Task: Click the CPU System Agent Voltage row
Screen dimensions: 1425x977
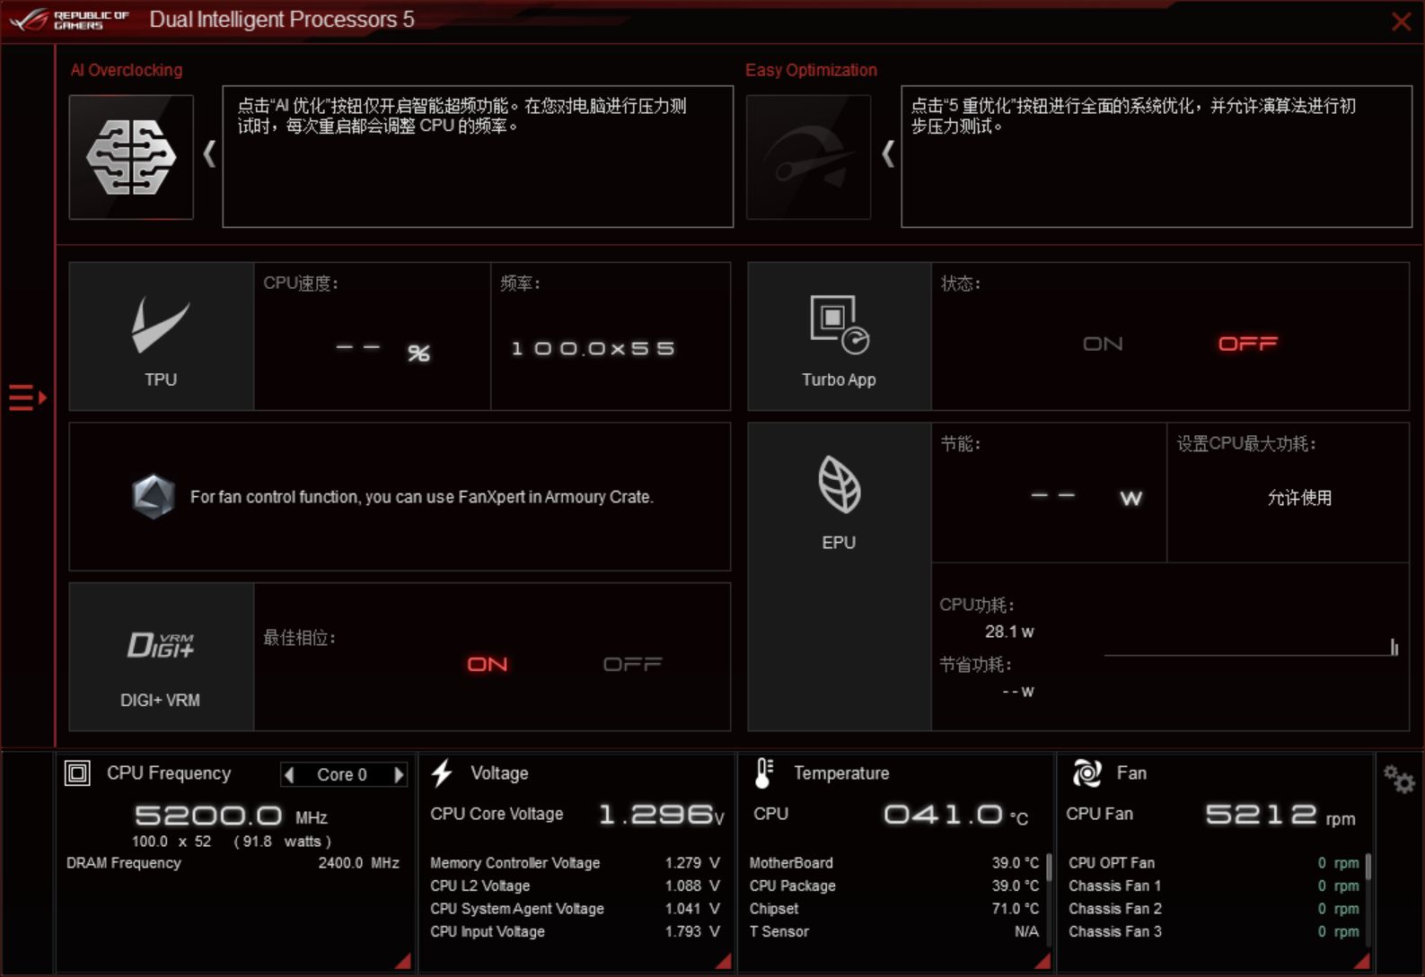Action: (x=575, y=909)
